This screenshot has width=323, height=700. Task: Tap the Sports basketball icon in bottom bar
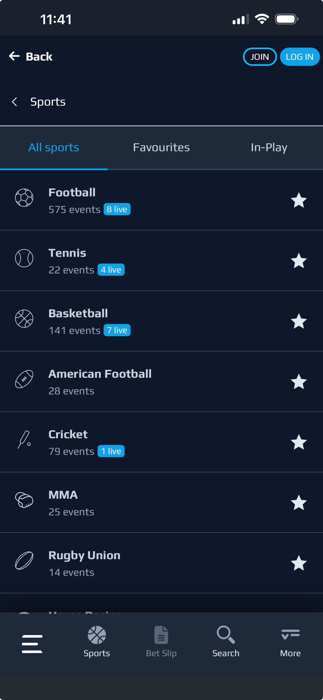(x=97, y=635)
